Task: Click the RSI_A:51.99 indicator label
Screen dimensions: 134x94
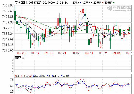Action: (x=23, y=76)
